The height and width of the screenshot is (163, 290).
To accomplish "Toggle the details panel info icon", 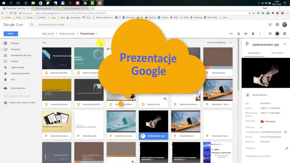I will click(x=277, y=34).
